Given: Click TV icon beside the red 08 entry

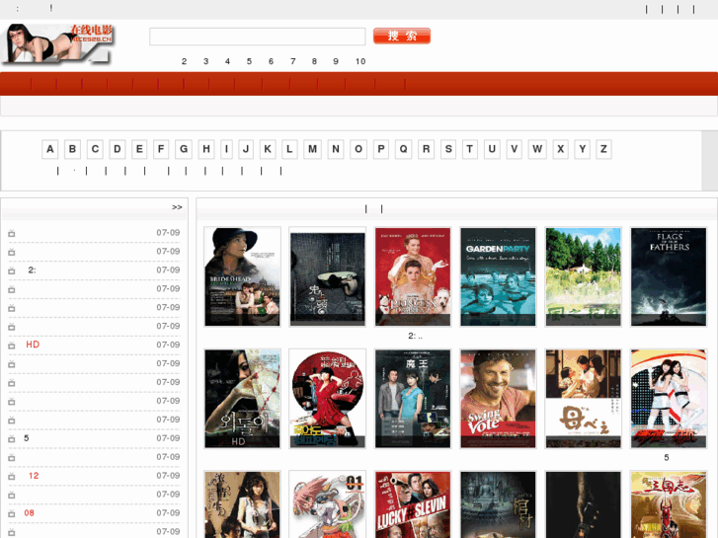Looking at the screenshot, I should click(12, 513).
